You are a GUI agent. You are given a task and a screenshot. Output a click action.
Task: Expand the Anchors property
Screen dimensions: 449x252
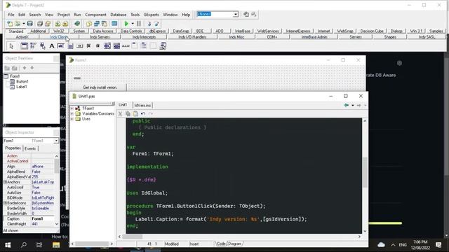pos(5,182)
